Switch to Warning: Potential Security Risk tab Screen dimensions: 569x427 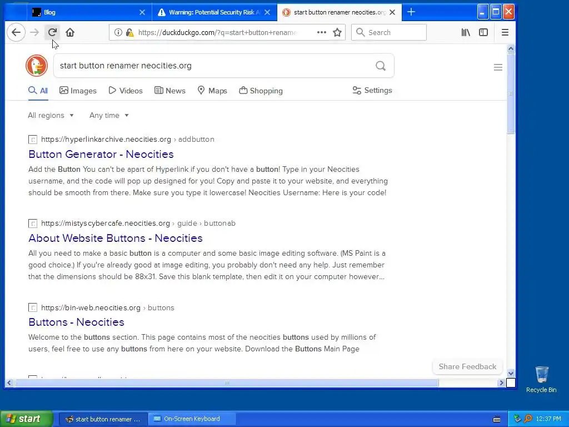tap(214, 12)
